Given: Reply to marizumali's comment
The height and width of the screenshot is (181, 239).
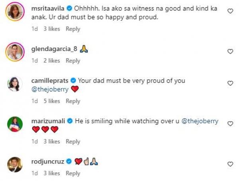Looking at the screenshot, I should tap(73, 142).
